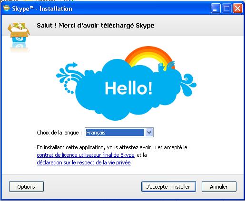
Task: Click the Choix de la langue label
Action: pyautogui.click(x=59, y=133)
